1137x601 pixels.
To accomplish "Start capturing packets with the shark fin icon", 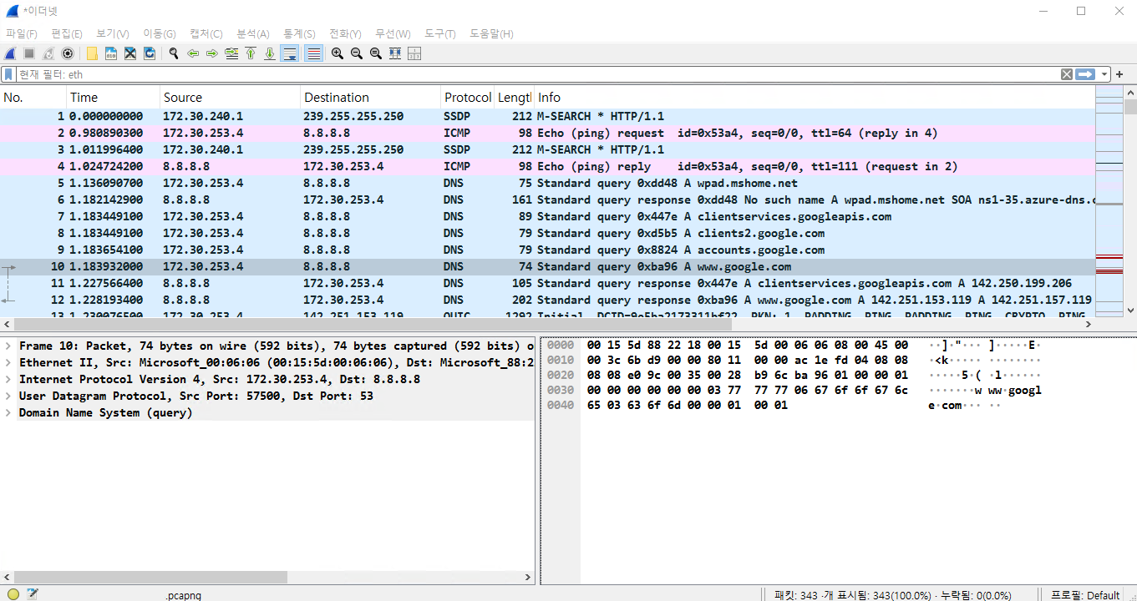I will point(11,53).
